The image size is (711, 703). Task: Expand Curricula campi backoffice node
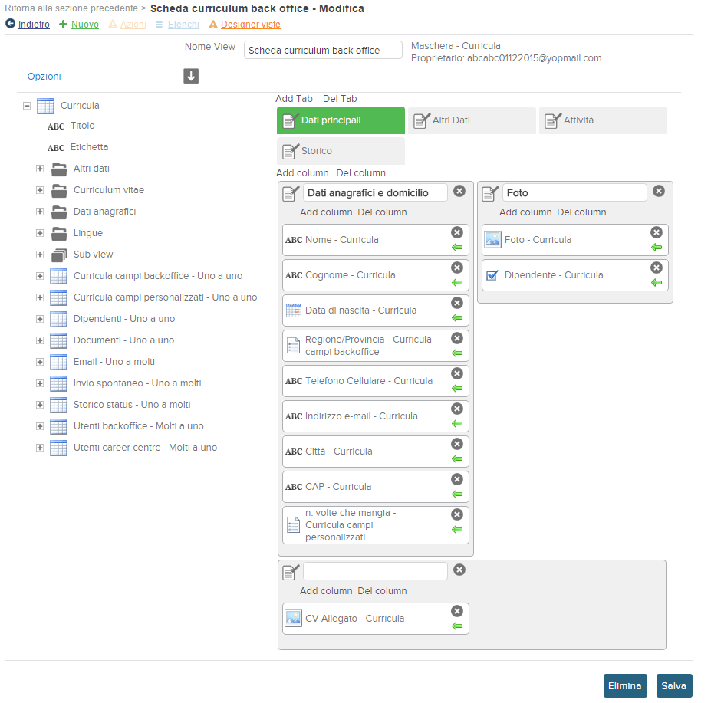(40, 276)
